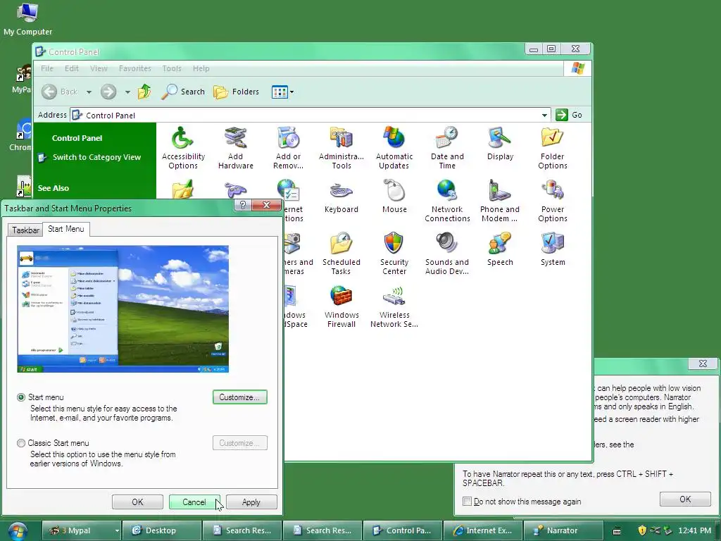Open Add or Remove Programs icon
This screenshot has width=721, height=541.
pyautogui.click(x=288, y=148)
